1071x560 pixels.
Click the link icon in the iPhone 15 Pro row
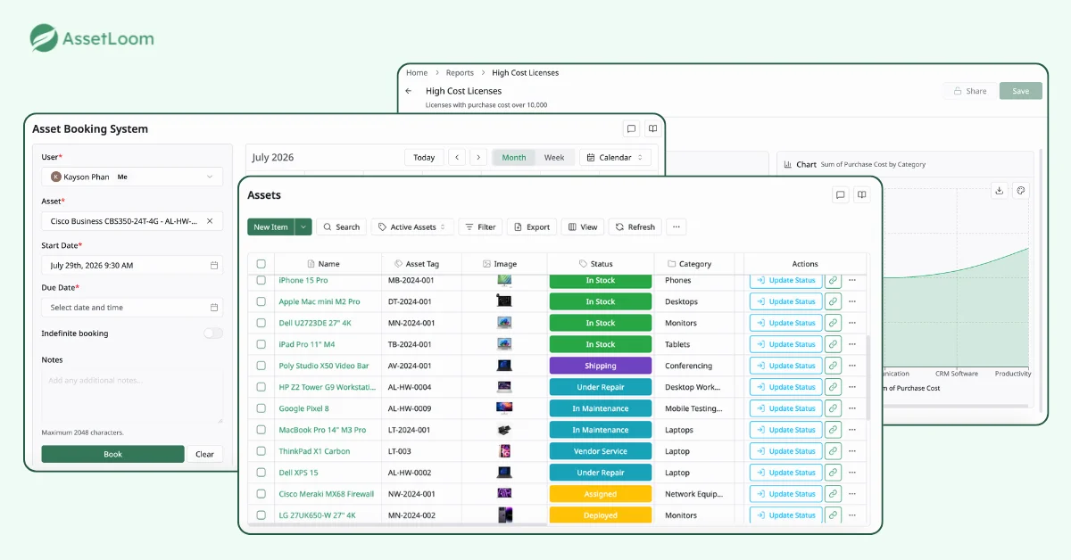(x=833, y=280)
